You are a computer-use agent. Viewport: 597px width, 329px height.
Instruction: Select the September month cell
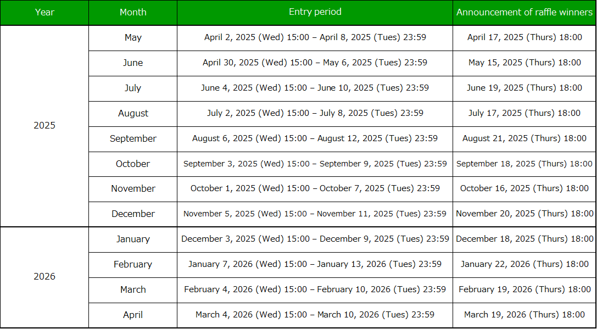click(x=133, y=138)
